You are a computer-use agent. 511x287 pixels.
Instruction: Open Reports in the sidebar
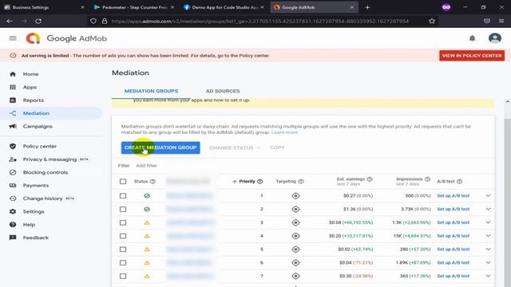(34, 100)
